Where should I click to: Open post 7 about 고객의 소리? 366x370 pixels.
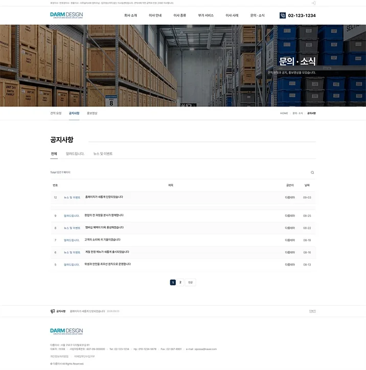click(x=102, y=240)
